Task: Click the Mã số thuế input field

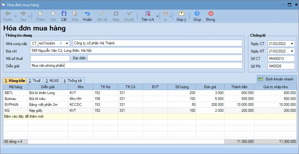Action: 50,58
